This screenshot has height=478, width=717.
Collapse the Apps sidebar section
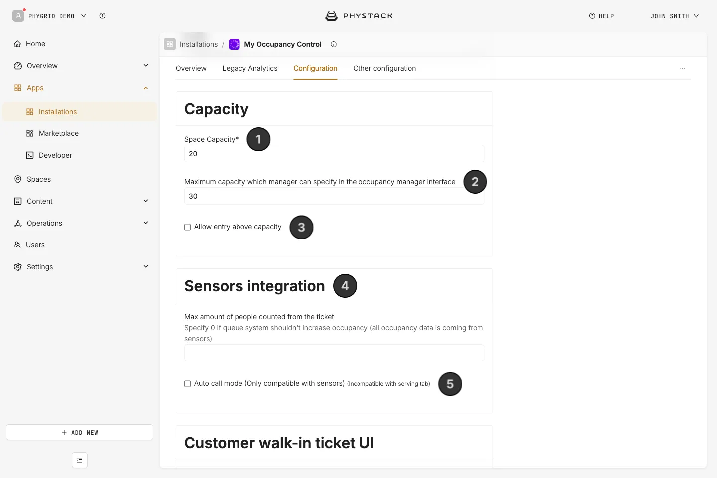pyautogui.click(x=146, y=88)
